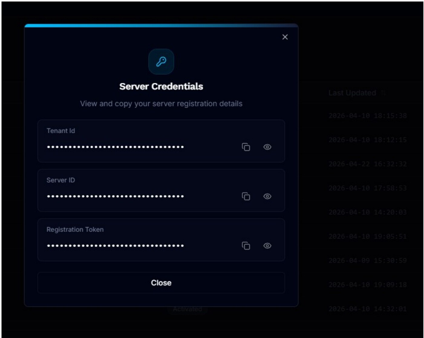Viewport: 424px width, 338px height.
Task: Click the Server ID label
Action: pos(61,180)
